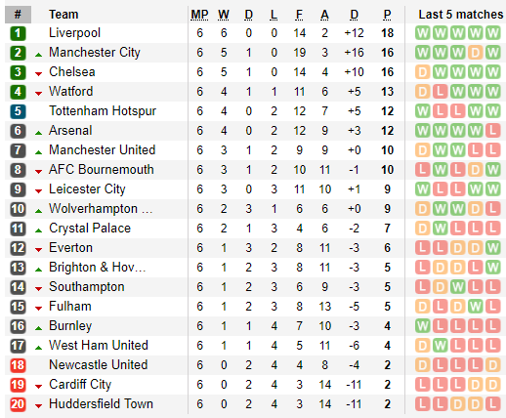Click the Last 5 matches header

point(461,15)
